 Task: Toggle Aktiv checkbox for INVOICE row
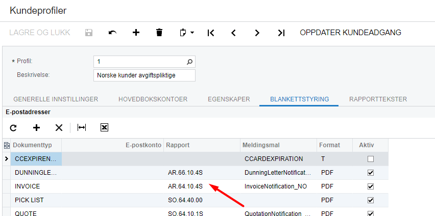370,186
